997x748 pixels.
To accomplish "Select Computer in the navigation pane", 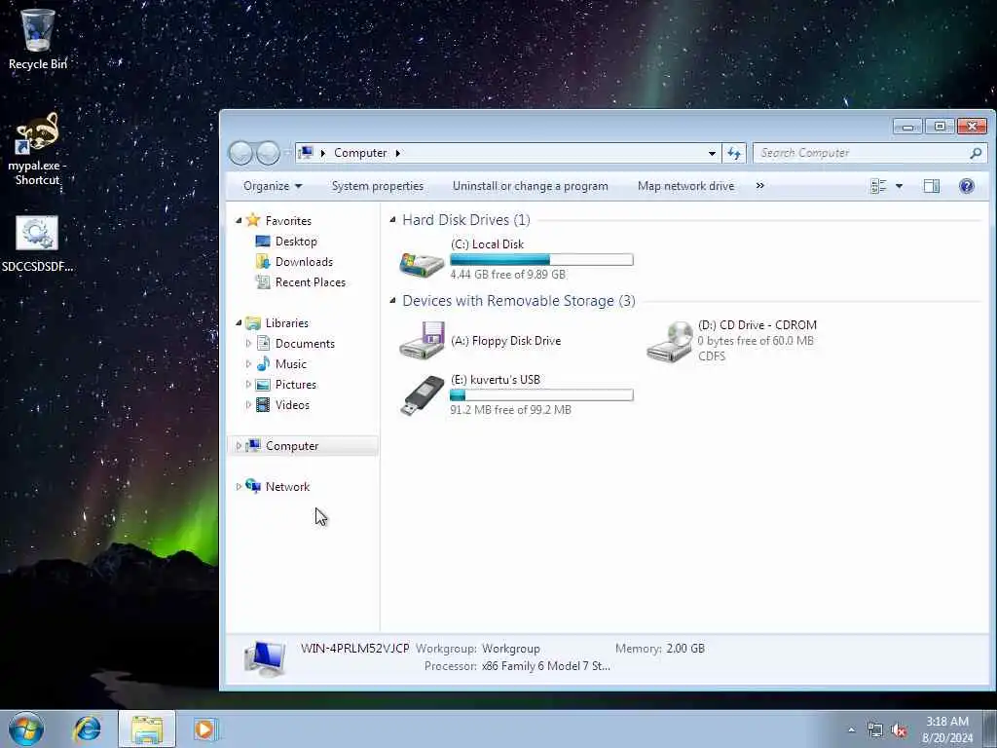I will point(303,446).
